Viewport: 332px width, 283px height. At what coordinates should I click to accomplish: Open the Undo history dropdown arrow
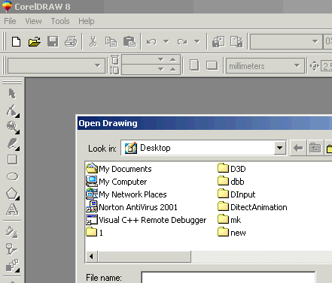pos(166,41)
